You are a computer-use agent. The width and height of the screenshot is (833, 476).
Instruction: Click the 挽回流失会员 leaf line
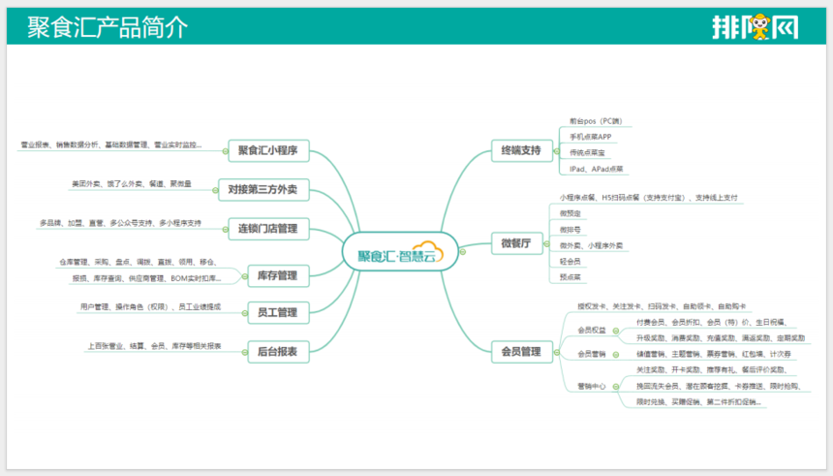coord(719,387)
